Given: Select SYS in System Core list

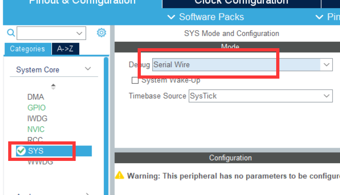Looking at the screenshot, I should [54, 151].
